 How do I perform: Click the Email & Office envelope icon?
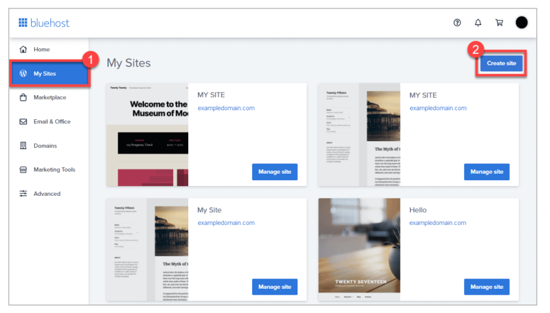pos(23,122)
